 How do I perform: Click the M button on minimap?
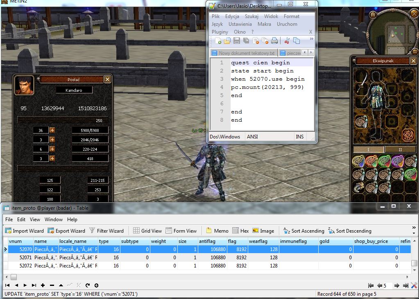(373, 15)
